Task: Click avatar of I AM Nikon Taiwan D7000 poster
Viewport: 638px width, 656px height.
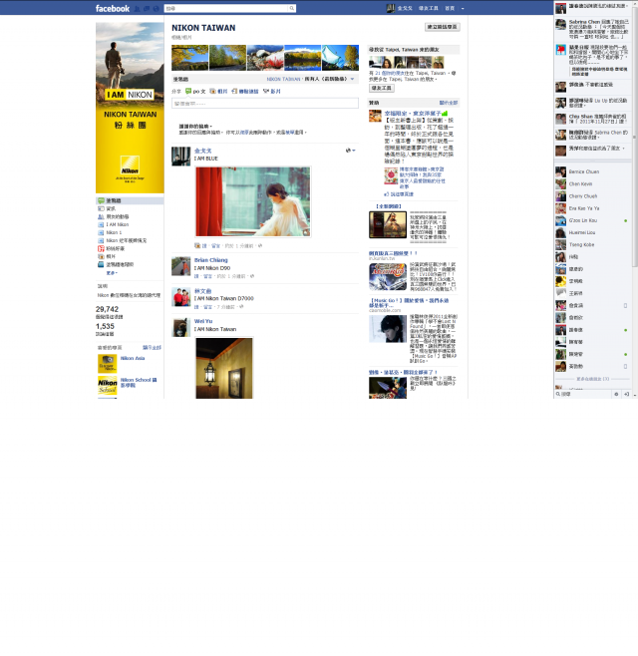Action: tap(180, 297)
